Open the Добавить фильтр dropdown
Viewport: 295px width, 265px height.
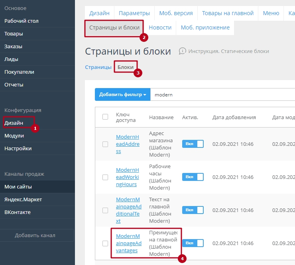point(122,95)
